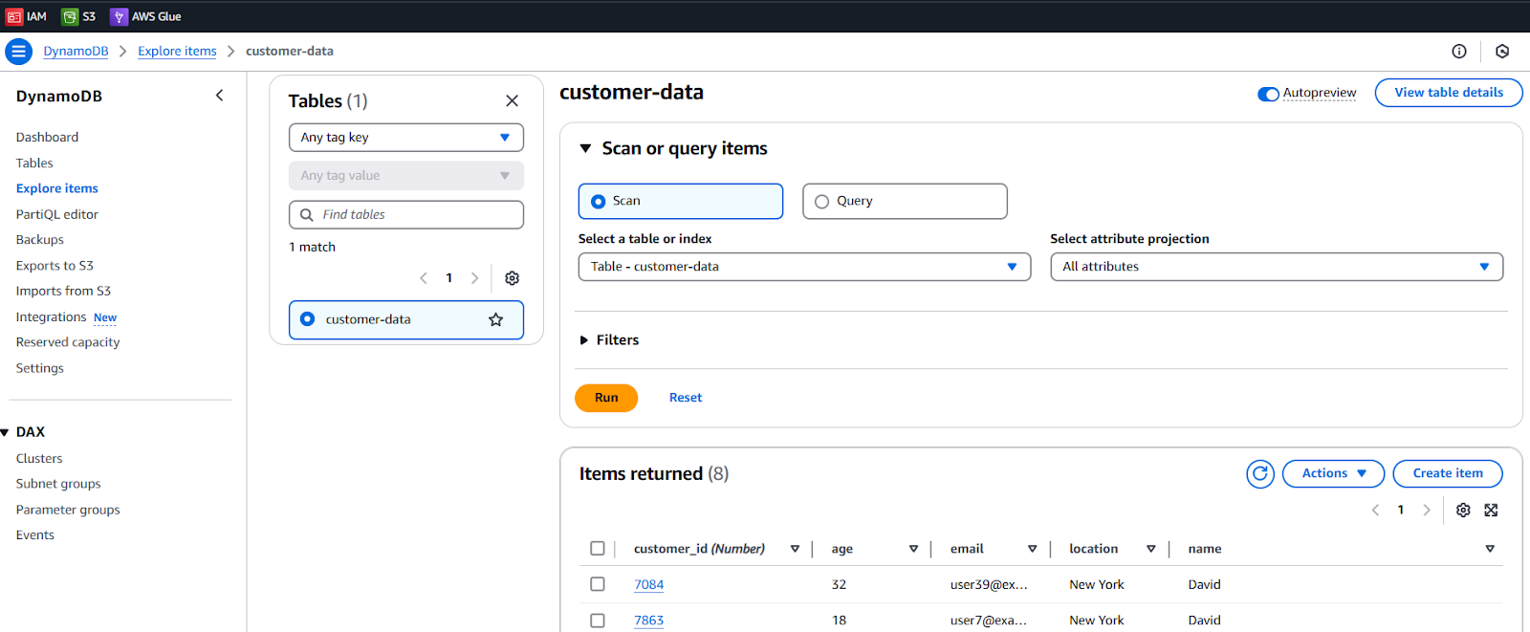Viewport: 1530px width, 632px height.
Task: Click the search icon in Find tables
Action: (x=307, y=215)
